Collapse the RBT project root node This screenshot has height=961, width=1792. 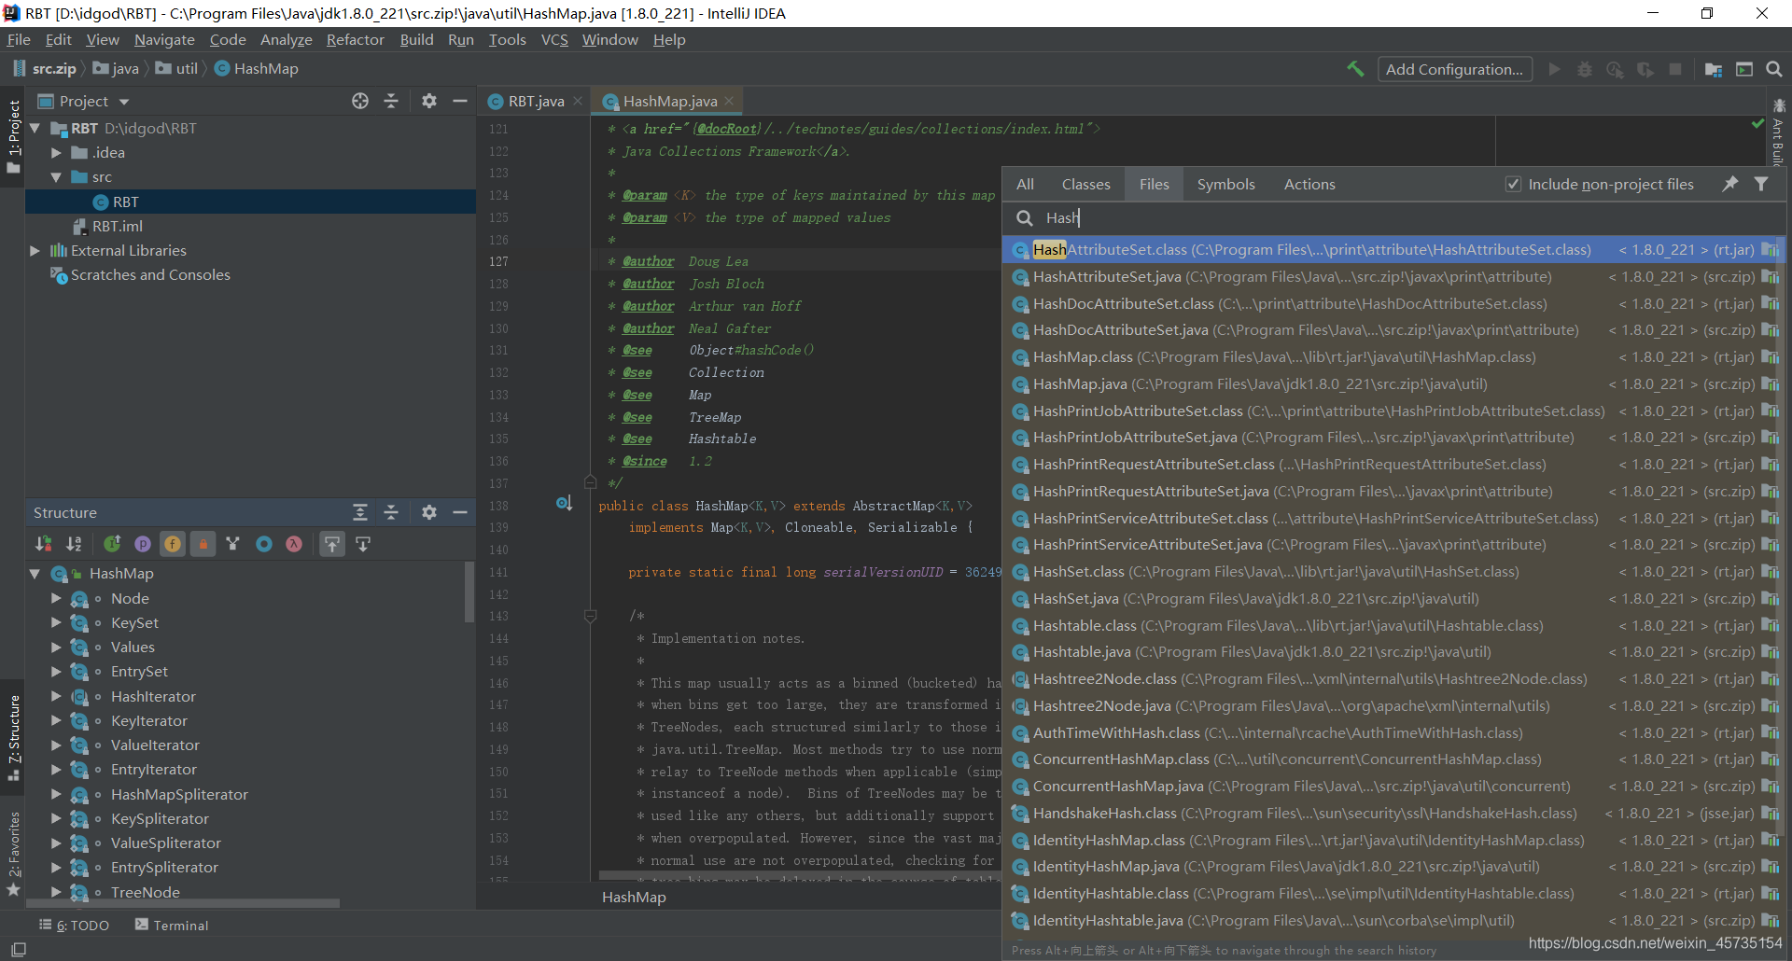click(x=35, y=128)
